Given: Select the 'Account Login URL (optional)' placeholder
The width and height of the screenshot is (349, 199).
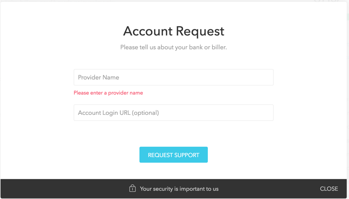Looking at the screenshot, I should tap(118, 113).
